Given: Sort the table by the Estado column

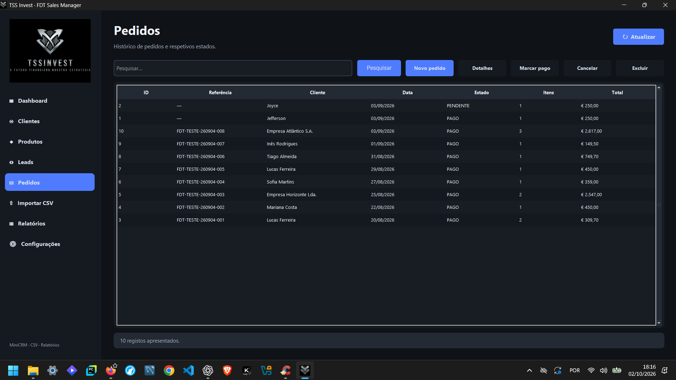Looking at the screenshot, I should pyautogui.click(x=481, y=92).
